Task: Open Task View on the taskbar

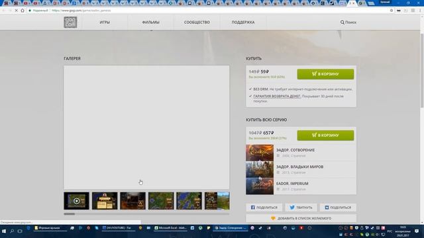Action: pyautogui.click(x=20, y=231)
